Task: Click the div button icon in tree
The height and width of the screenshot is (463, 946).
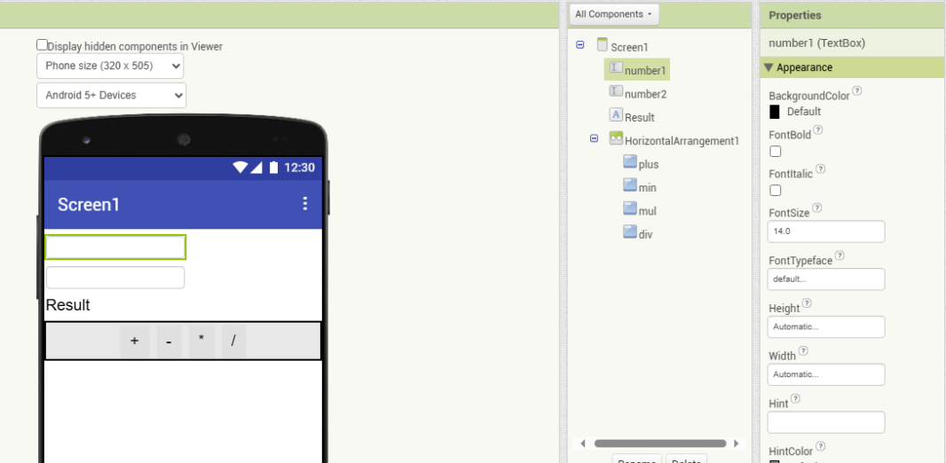Action: pos(630,233)
